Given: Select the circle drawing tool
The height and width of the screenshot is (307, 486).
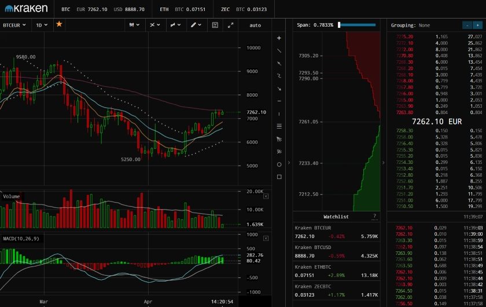Looking at the screenshot, I should point(279,165).
